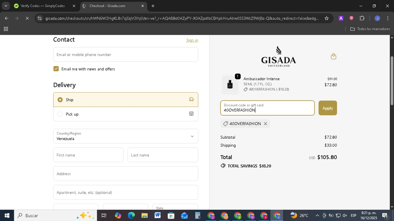This screenshot has height=221, width=394.
Task: Click the Total $105.80 amount
Action: pos(327,157)
